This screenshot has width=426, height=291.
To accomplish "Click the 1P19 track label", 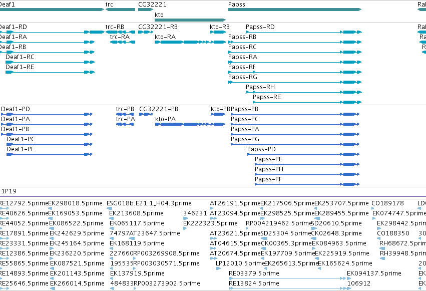I will click(9, 191).
